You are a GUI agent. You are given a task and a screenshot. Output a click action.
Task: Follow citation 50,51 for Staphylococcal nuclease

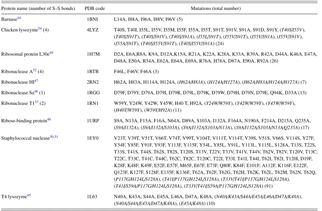click(54, 137)
